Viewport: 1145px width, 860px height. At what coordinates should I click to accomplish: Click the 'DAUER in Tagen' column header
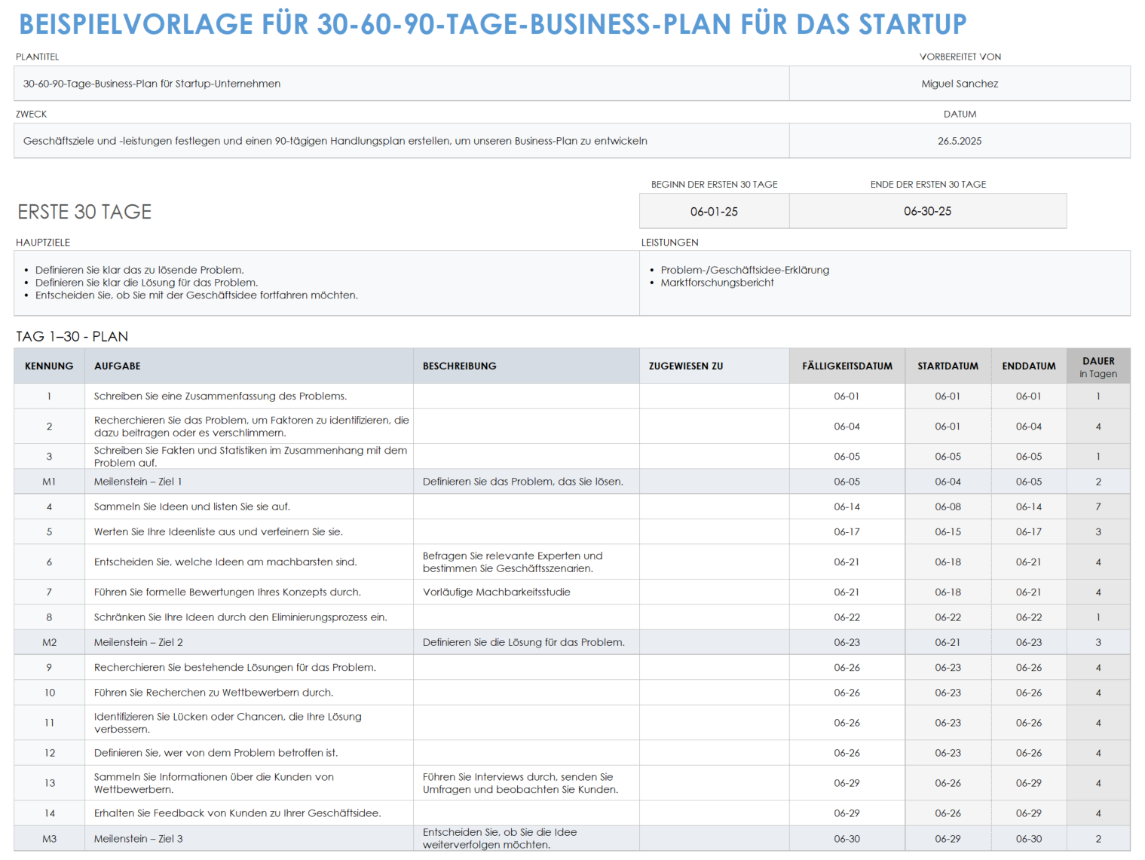pos(1098,366)
